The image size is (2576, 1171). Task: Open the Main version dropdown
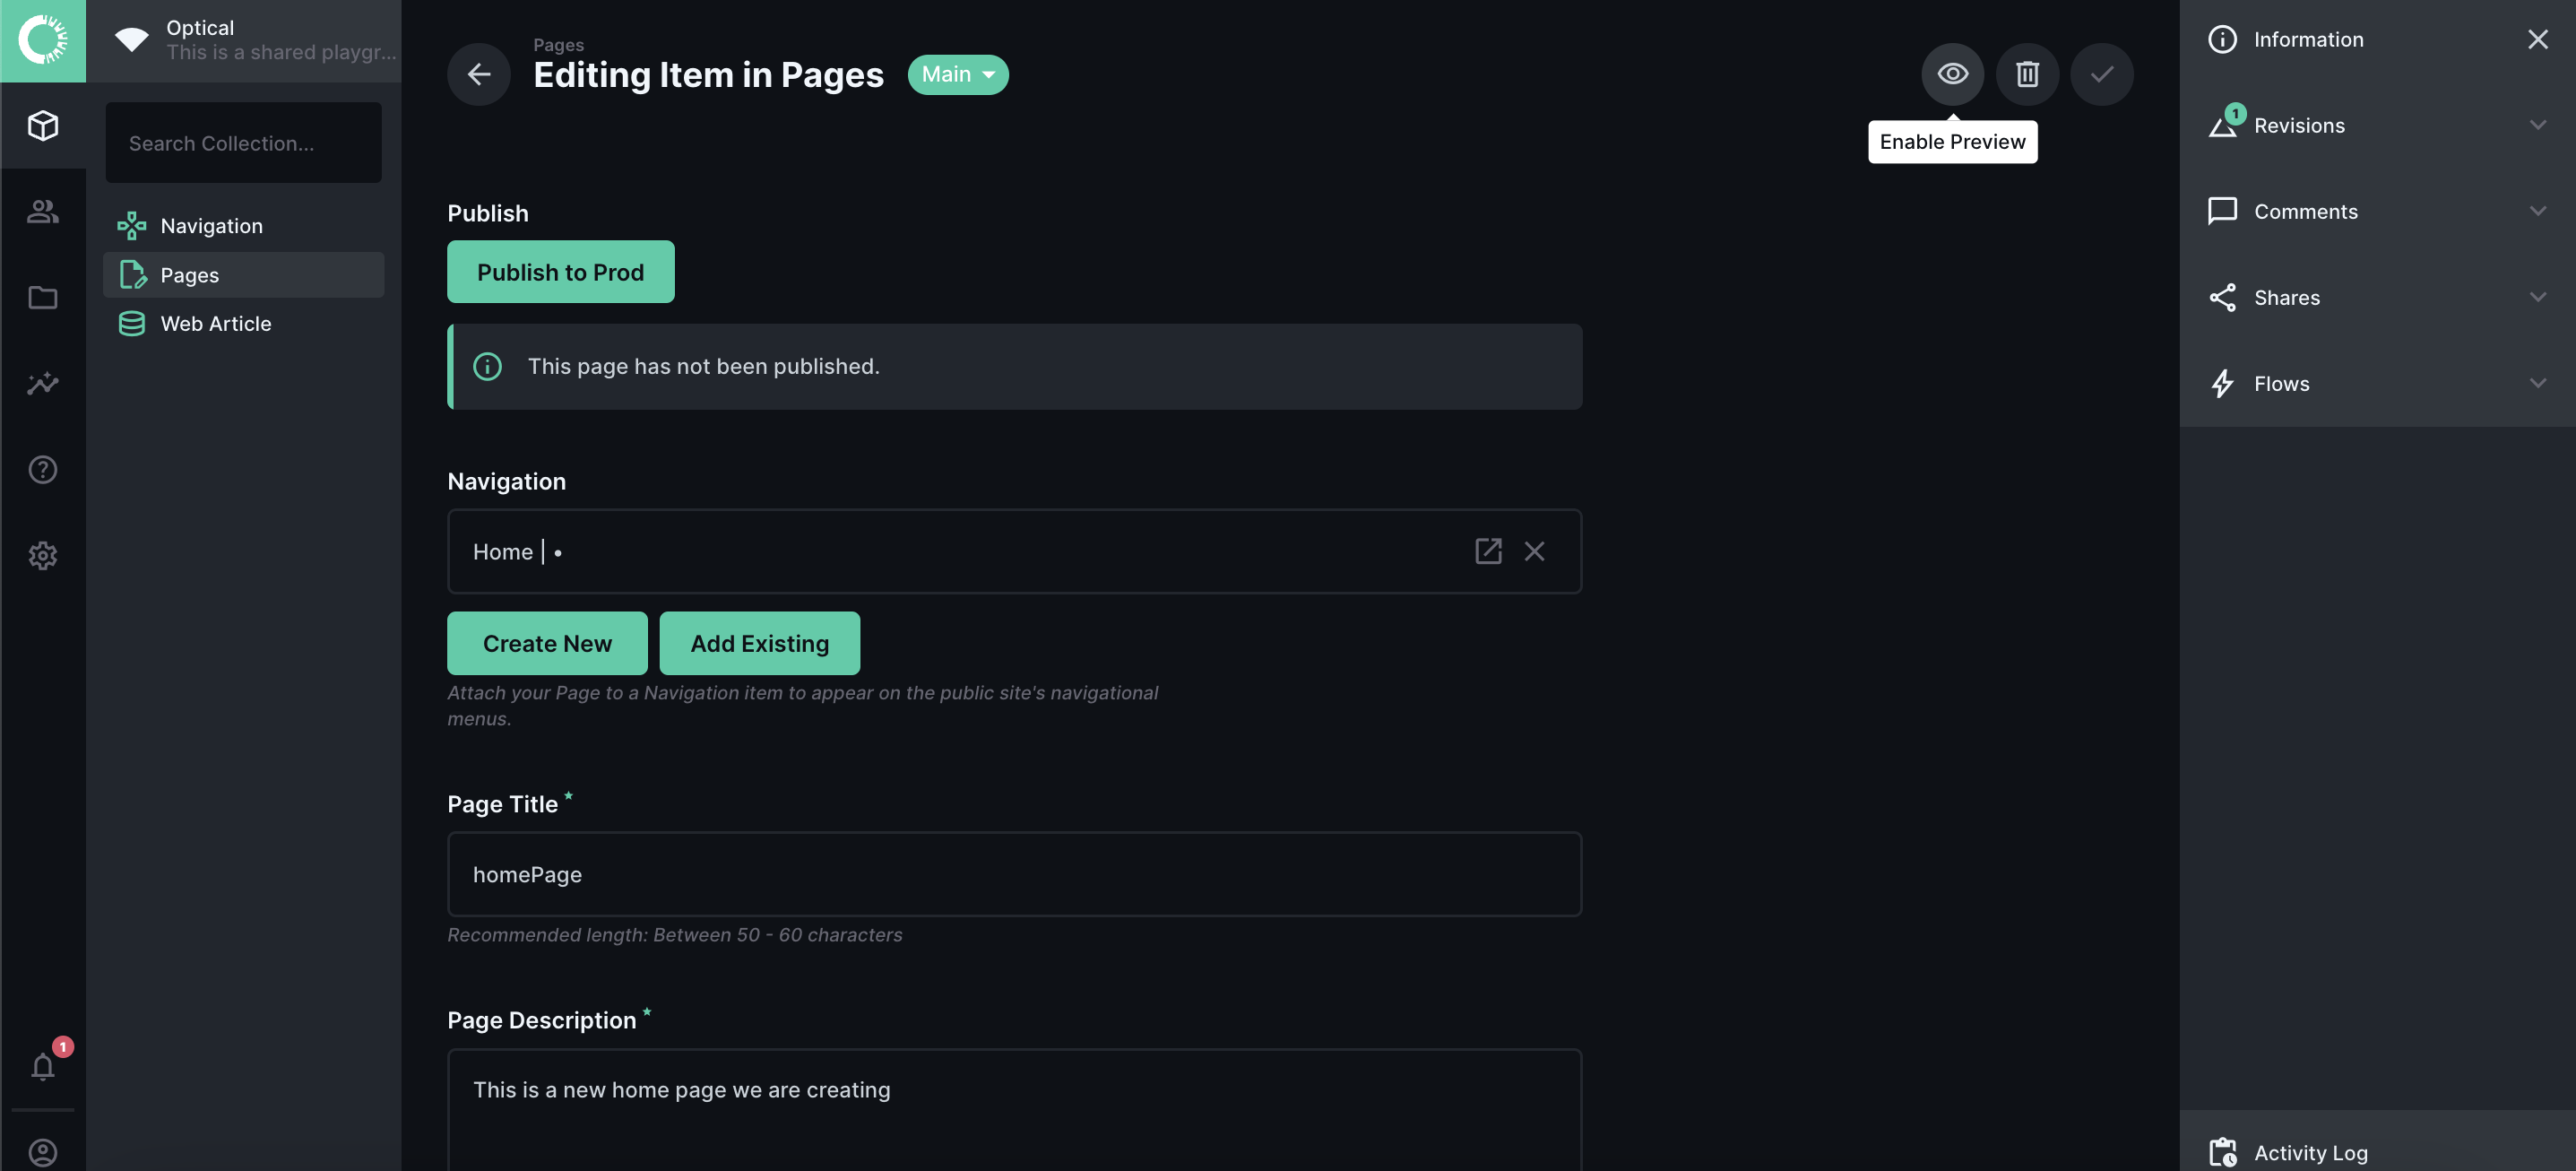tap(957, 74)
